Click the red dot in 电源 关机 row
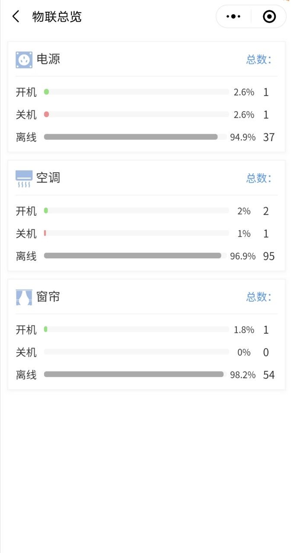This screenshot has width=293, height=553. pyautogui.click(x=46, y=114)
